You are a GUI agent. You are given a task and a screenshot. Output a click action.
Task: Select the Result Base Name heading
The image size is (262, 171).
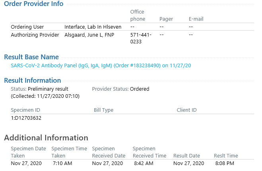(31, 57)
